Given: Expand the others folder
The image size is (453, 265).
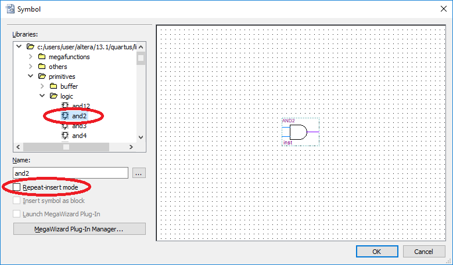Looking at the screenshot, I should tap(31, 66).
